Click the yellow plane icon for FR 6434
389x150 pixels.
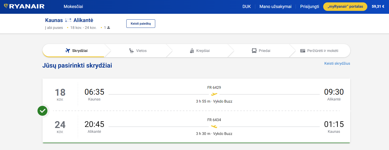[214, 127]
